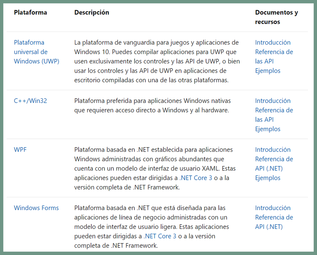Click the Descripción column header
Viewport: 317px width, 255px height.
click(91, 12)
